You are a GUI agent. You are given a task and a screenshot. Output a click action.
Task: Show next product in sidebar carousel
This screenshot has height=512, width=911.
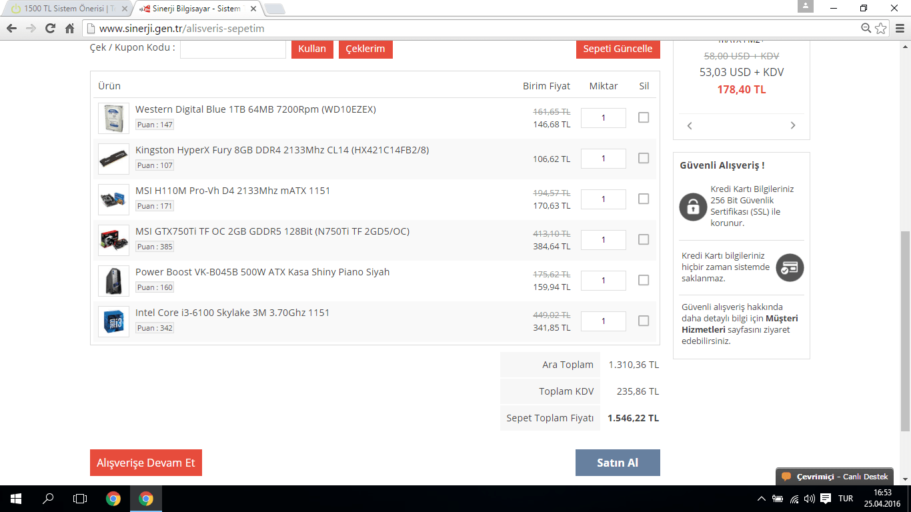click(x=793, y=125)
